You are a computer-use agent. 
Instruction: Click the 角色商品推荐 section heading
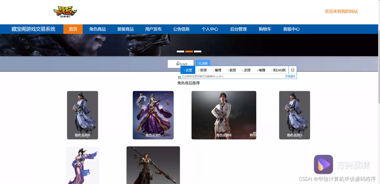point(188,83)
